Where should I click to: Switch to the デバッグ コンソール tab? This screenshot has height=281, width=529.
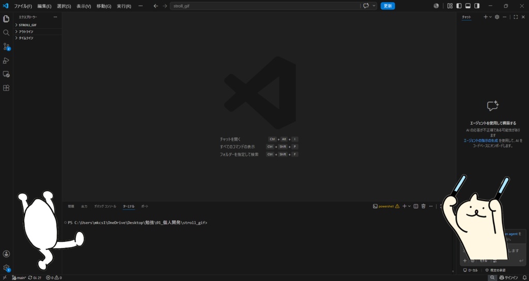click(x=105, y=206)
